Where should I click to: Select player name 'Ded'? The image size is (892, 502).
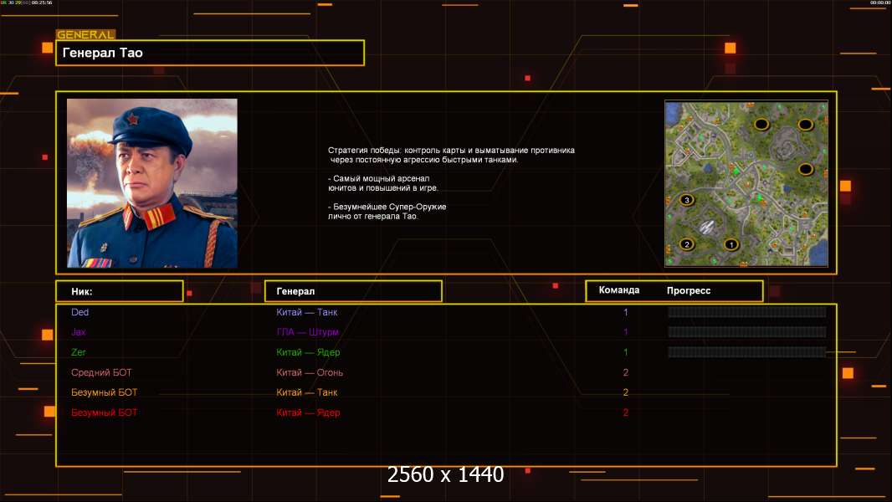click(x=79, y=312)
